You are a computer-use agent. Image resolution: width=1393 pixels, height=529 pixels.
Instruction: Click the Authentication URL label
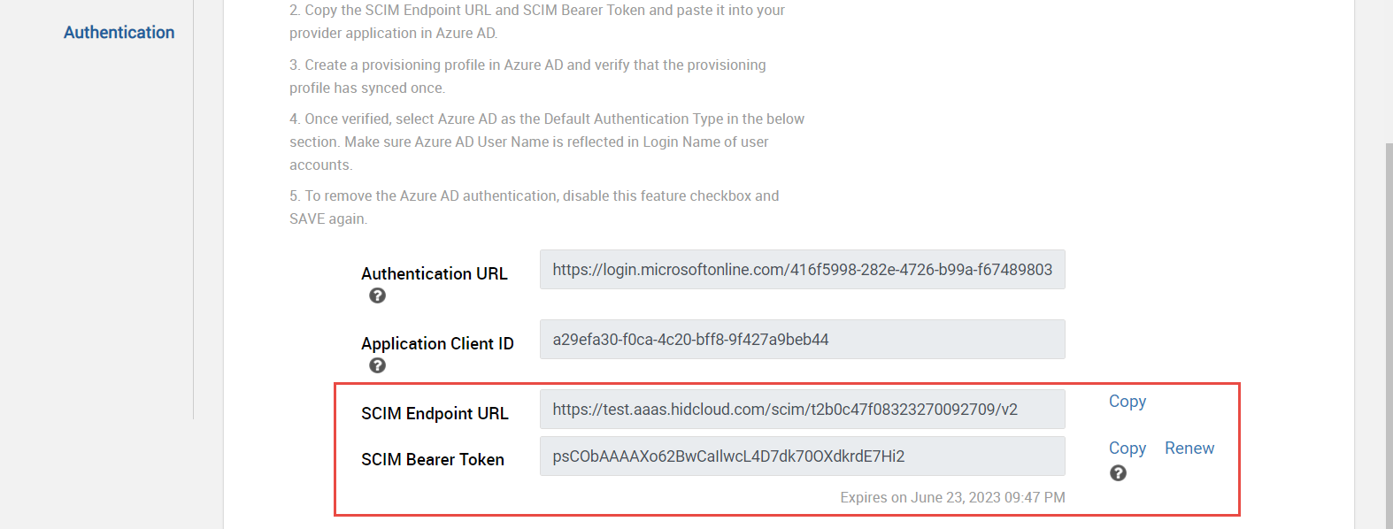click(x=435, y=274)
